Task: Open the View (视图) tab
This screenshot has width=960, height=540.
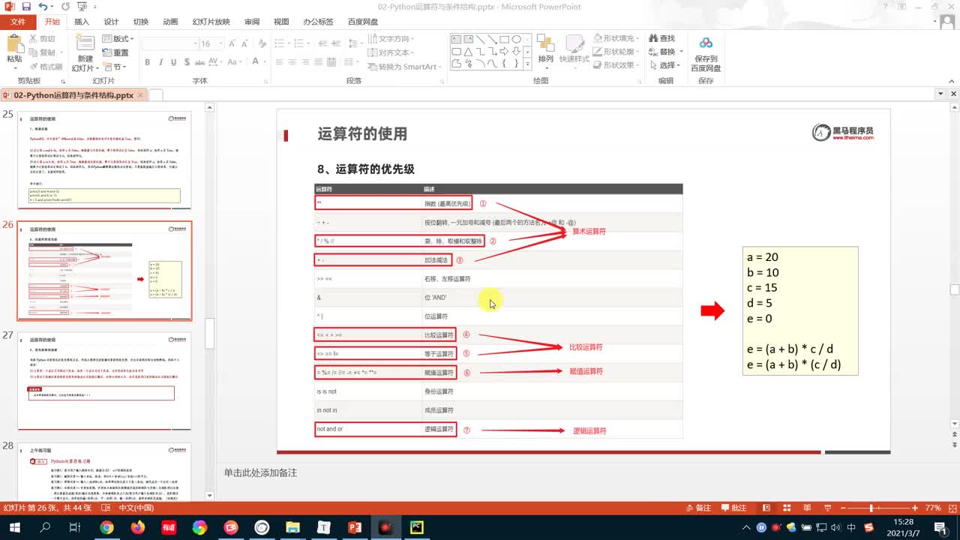Action: pyautogui.click(x=281, y=22)
